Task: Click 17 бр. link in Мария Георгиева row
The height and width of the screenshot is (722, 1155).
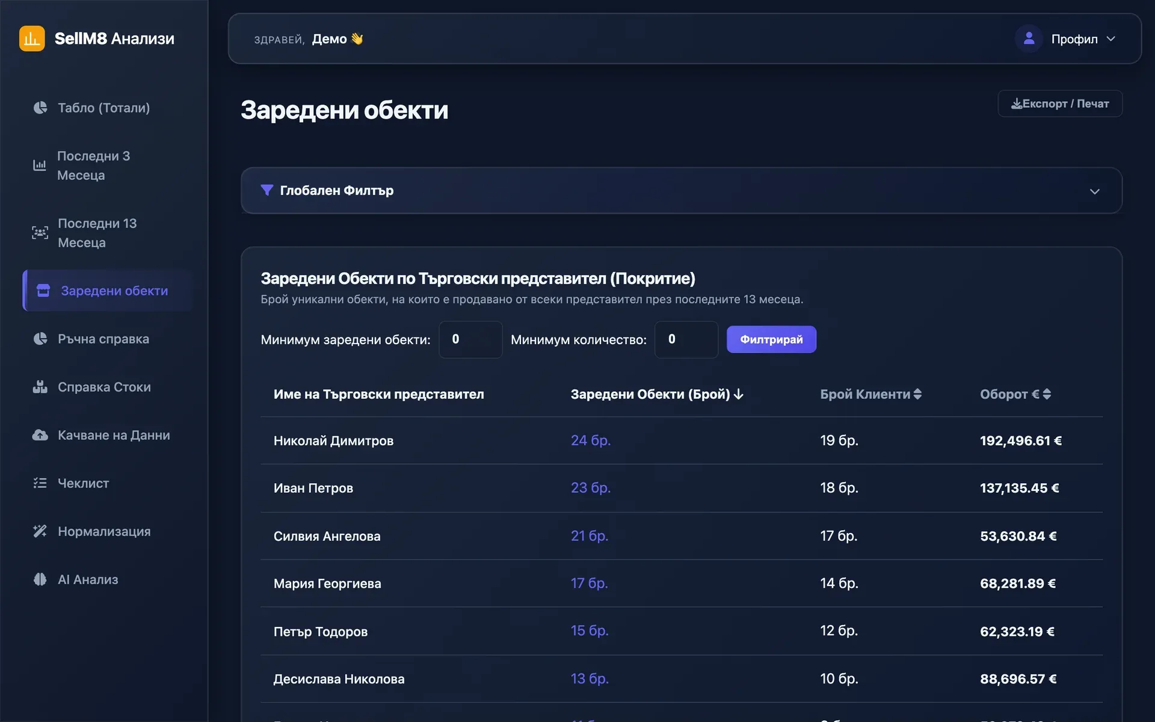Action: 590,584
